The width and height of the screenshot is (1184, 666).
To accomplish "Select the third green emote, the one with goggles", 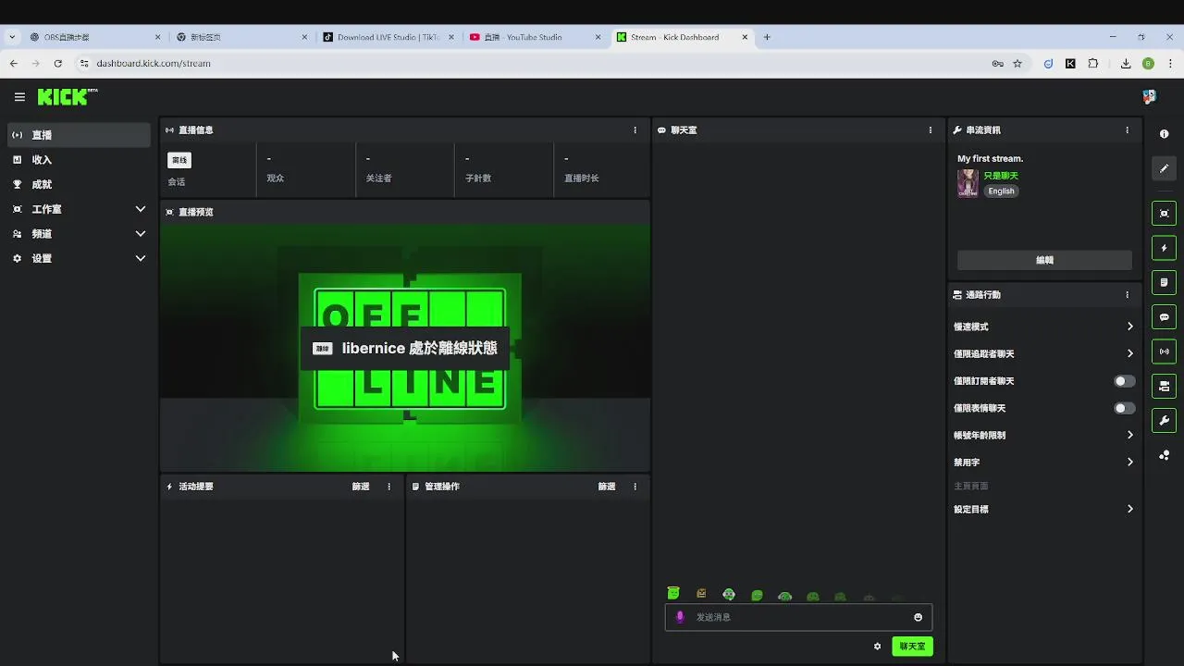I will 729,595.
